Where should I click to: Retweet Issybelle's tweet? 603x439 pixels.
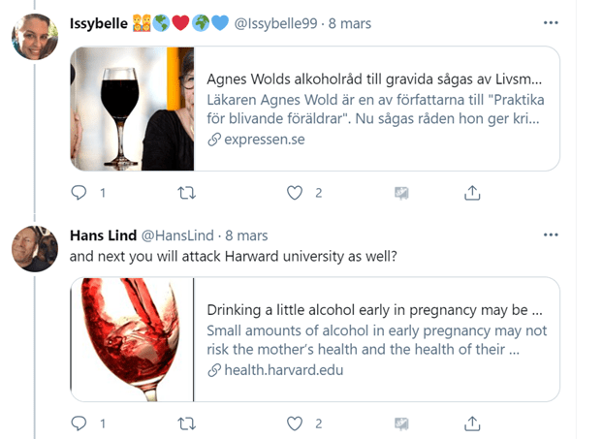coord(188,193)
